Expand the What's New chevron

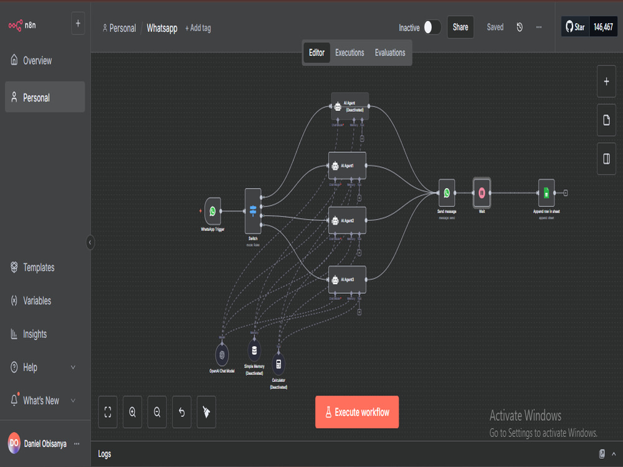coord(73,400)
